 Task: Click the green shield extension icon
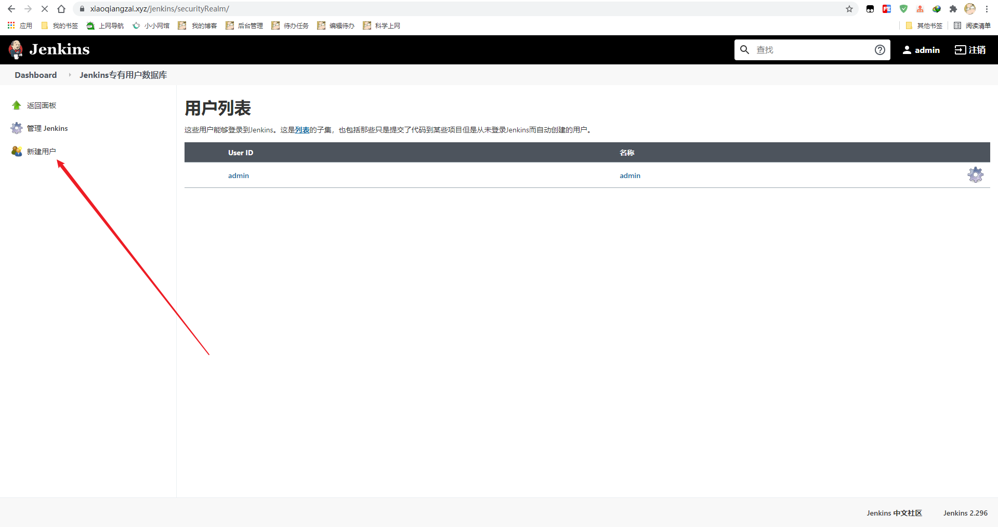903,9
